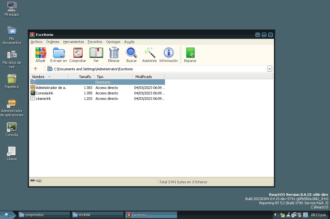Select the Mis documentos desktop icon
Screen dimensions: 330x219
click(x=12, y=35)
